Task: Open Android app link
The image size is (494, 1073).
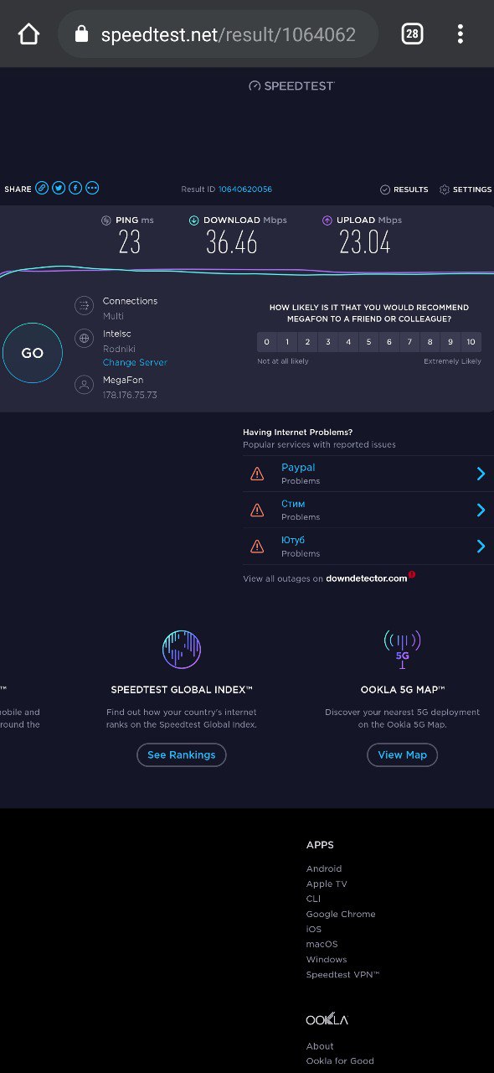Action: click(324, 868)
